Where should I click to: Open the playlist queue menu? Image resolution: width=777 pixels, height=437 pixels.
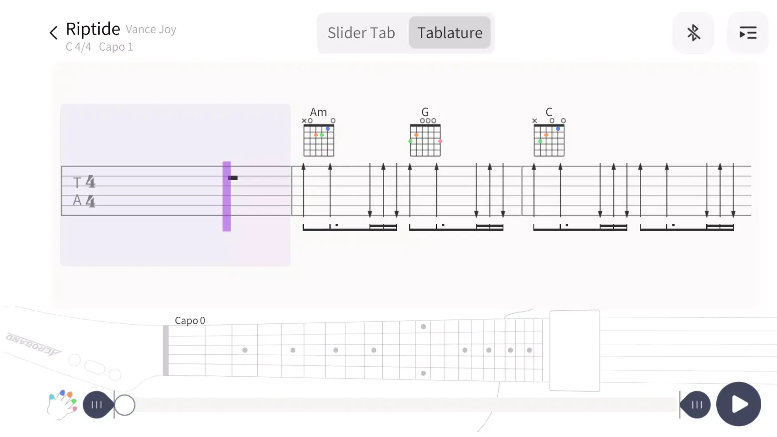(748, 33)
